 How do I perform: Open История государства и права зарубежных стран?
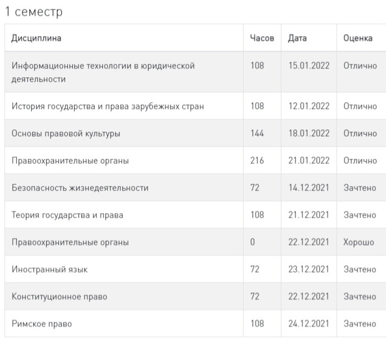107,106
